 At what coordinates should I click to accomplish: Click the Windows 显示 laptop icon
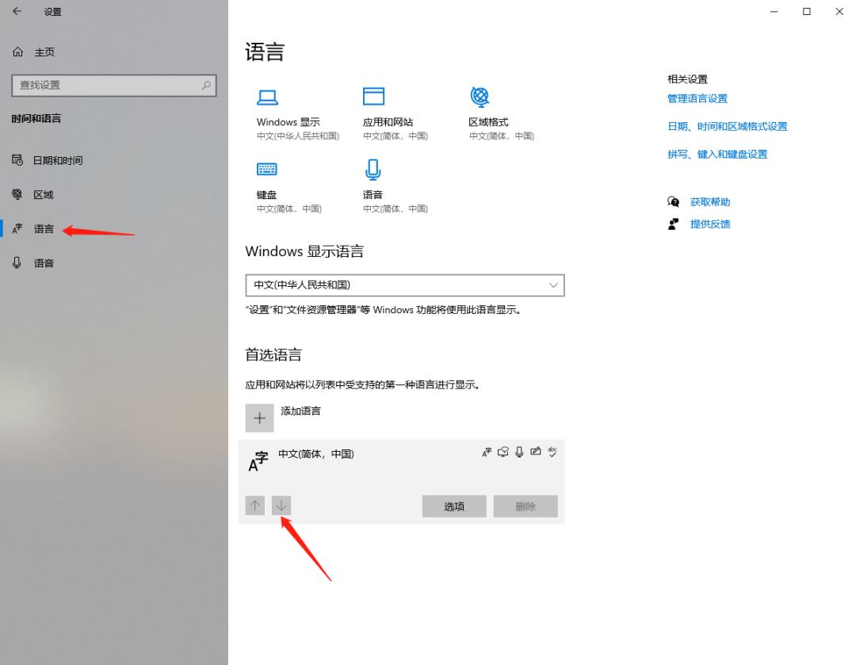point(269,97)
